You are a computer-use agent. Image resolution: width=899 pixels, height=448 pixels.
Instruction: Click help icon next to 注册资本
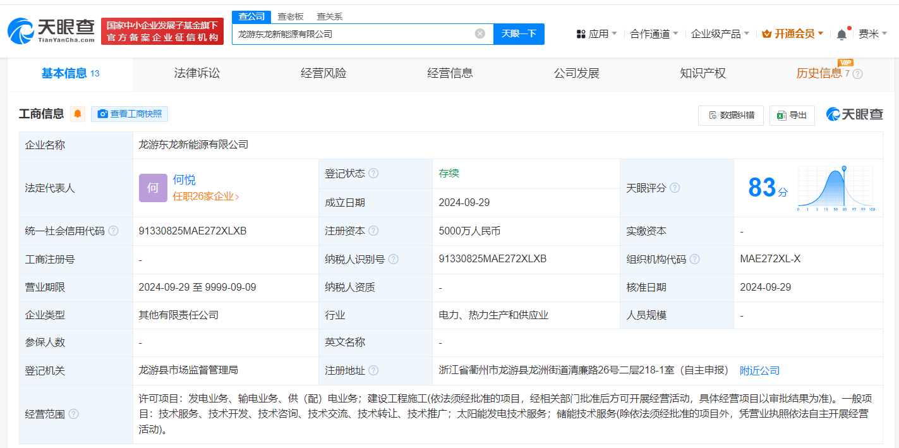click(x=373, y=231)
